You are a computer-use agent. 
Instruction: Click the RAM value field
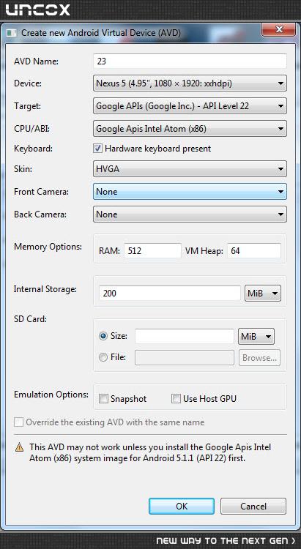coord(152,250)
